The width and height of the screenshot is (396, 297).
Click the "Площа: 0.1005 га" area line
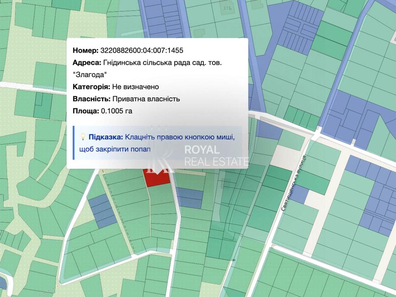102,111
